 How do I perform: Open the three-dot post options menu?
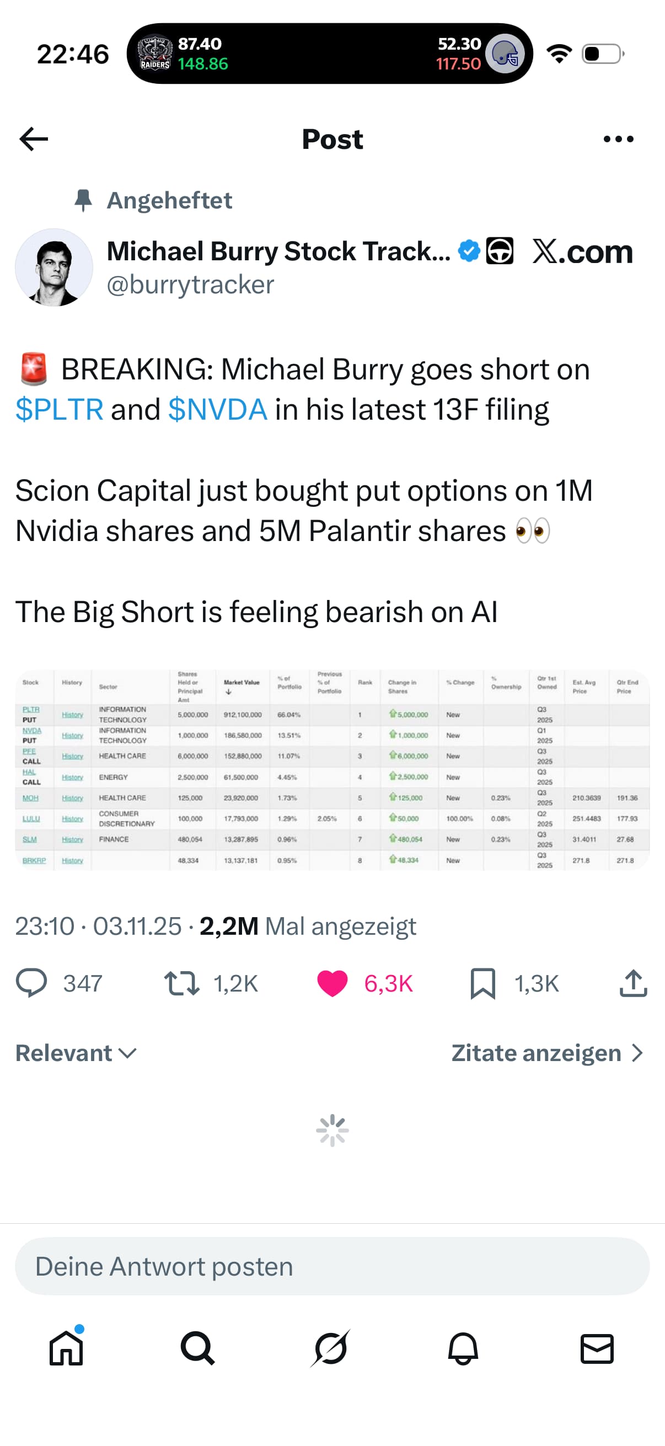point(618,139)
